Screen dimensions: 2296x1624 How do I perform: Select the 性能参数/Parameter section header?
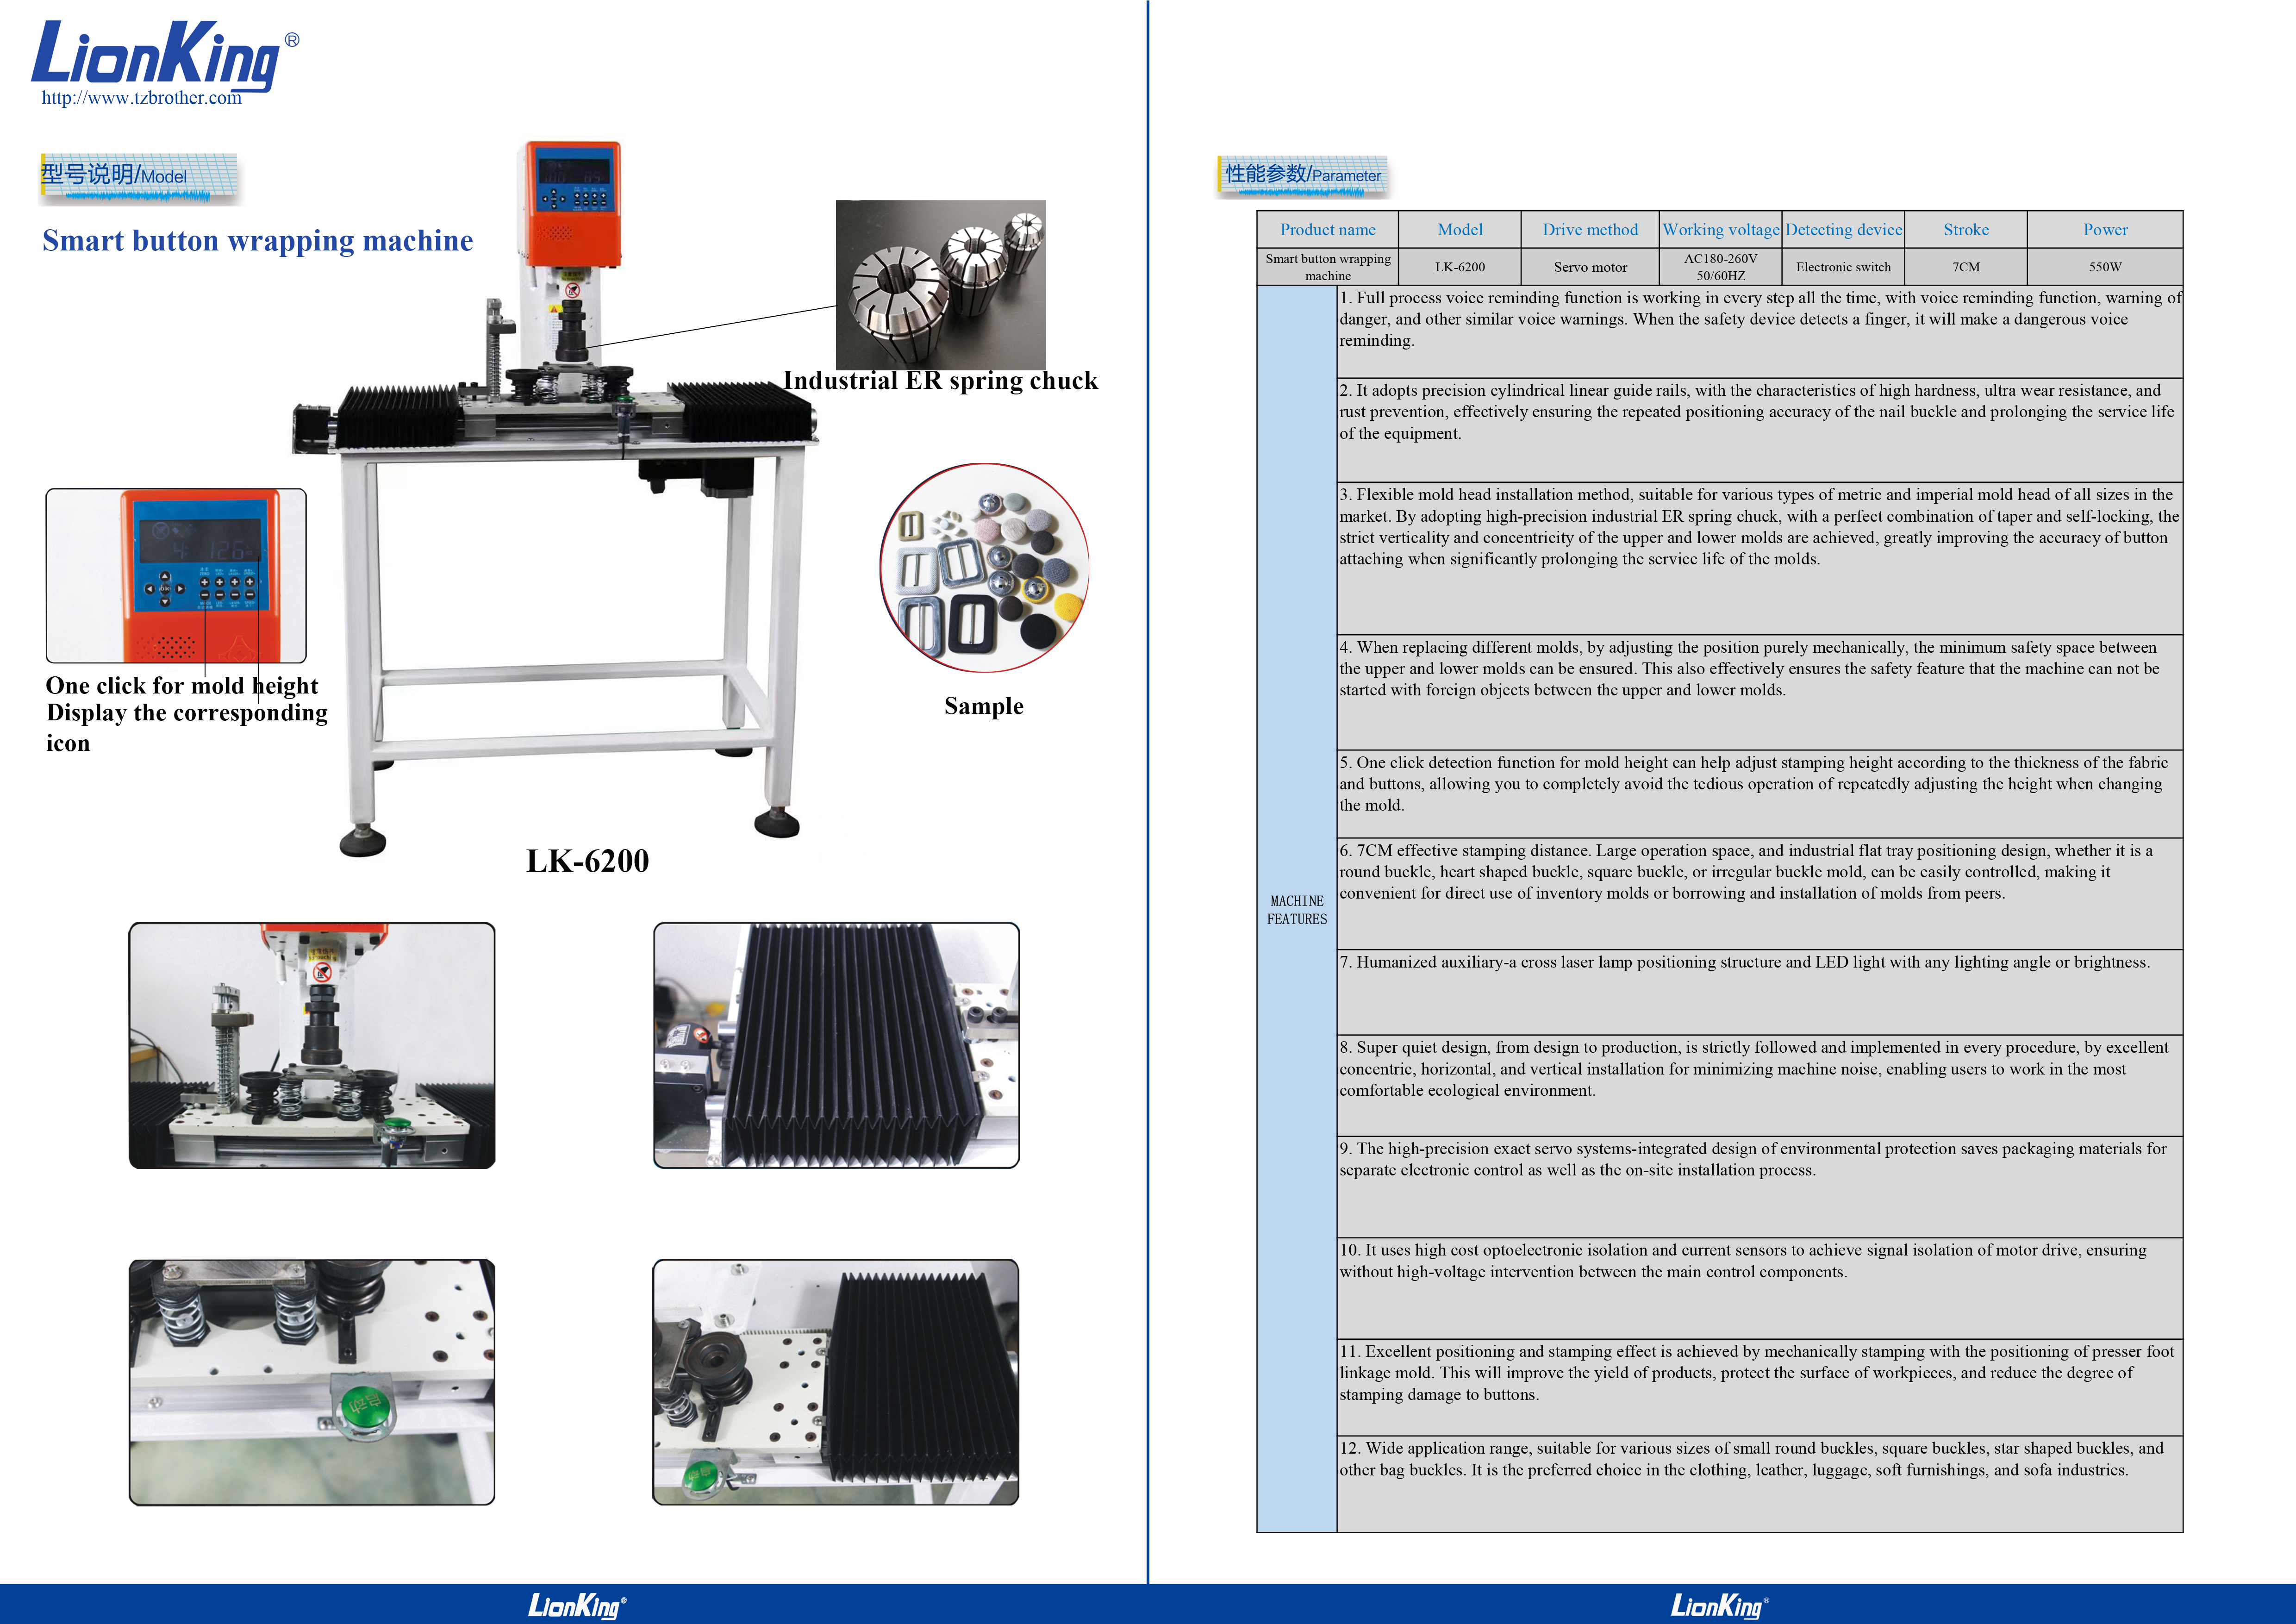[x=1302, y=177]
